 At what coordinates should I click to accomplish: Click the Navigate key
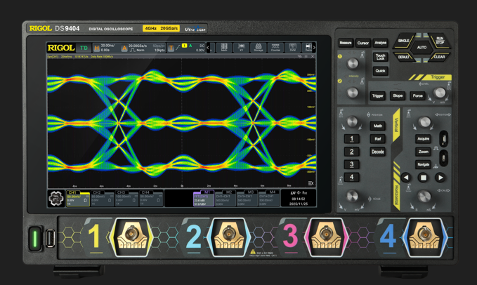click(x=423, y=164)
